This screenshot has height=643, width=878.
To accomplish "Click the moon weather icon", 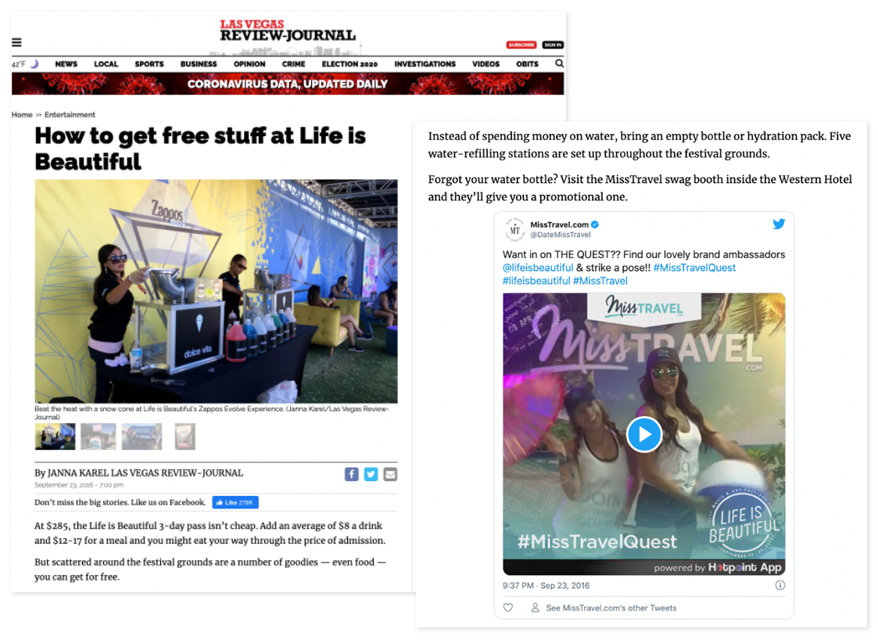I will (x=34, y=64).
